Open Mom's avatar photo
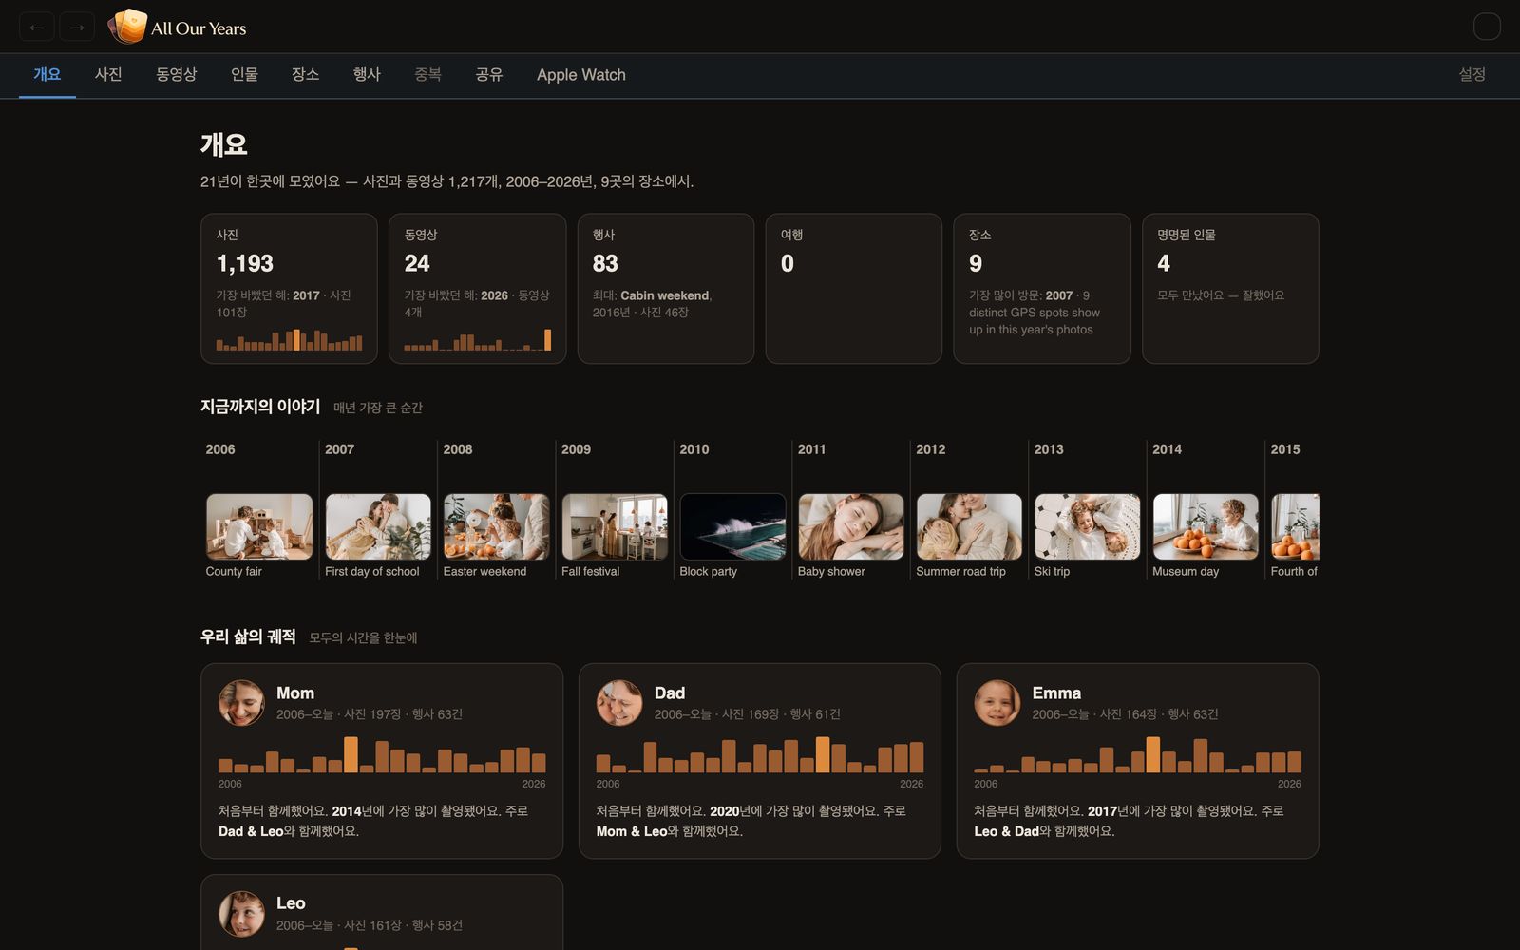This screenshot has width=1520, height=950. point(241,703)
